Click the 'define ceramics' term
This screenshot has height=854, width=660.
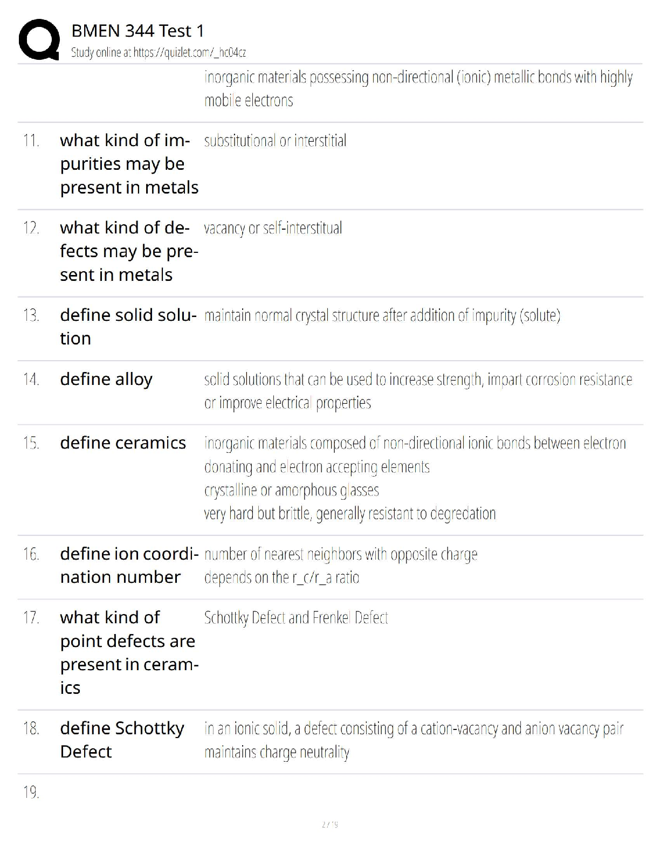click(x=123, y=443)
